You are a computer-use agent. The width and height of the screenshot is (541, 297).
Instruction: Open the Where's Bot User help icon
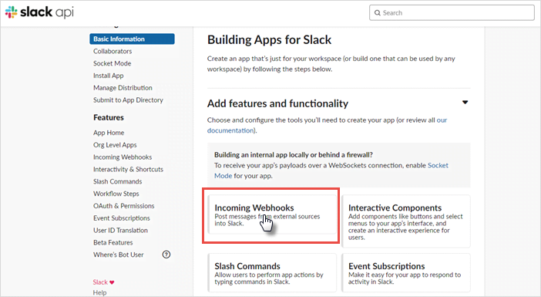[x=166, y=255]
